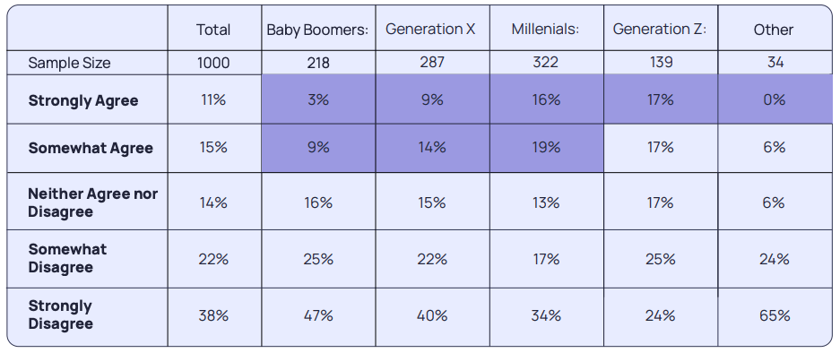Click the highlighted 19% Millenials cell
The image size is (840, 353).
[x=547, y=148]
